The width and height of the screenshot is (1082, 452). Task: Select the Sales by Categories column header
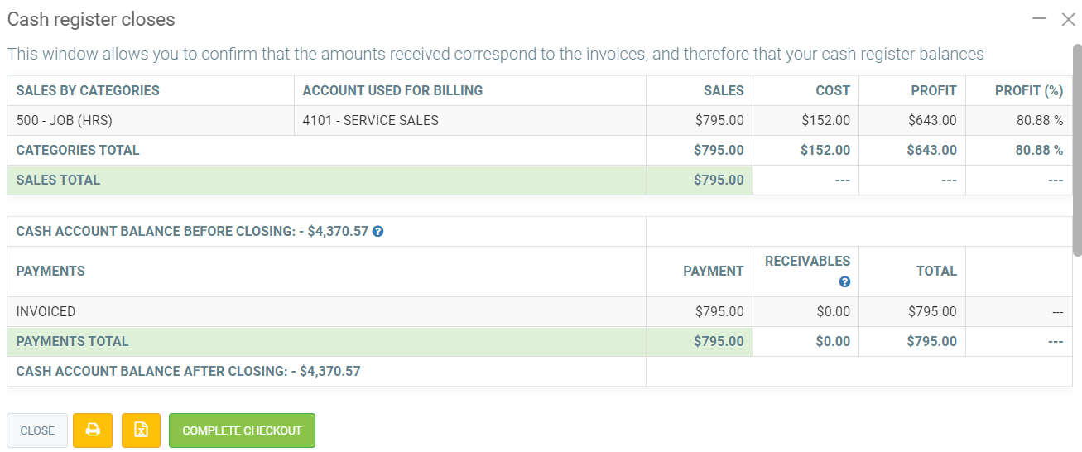point(88,91)
